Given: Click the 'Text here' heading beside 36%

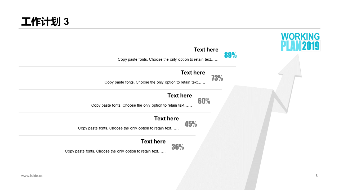Looking at the screenshot, I should (153, 141).
